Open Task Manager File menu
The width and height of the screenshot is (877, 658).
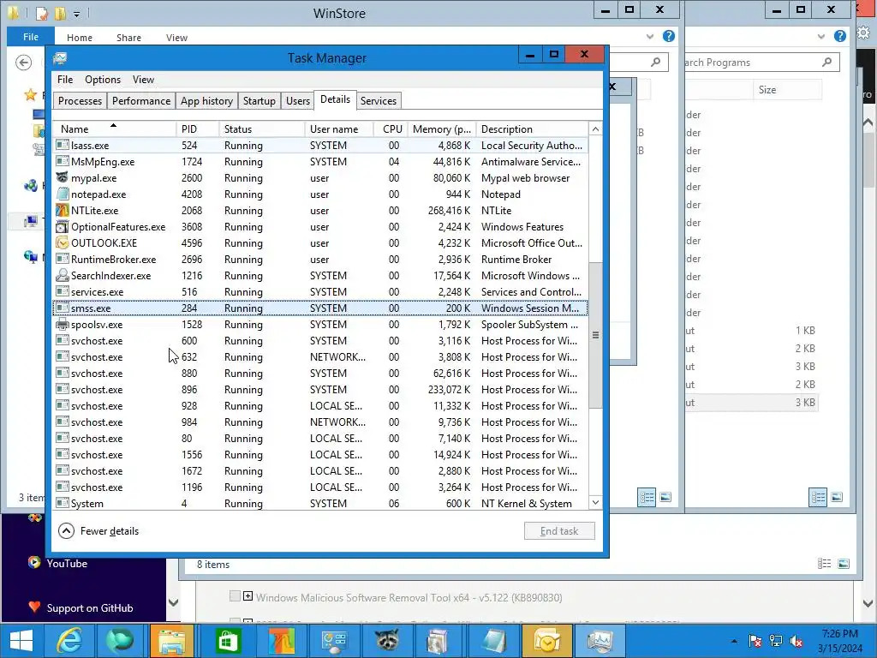click(65, 80)
